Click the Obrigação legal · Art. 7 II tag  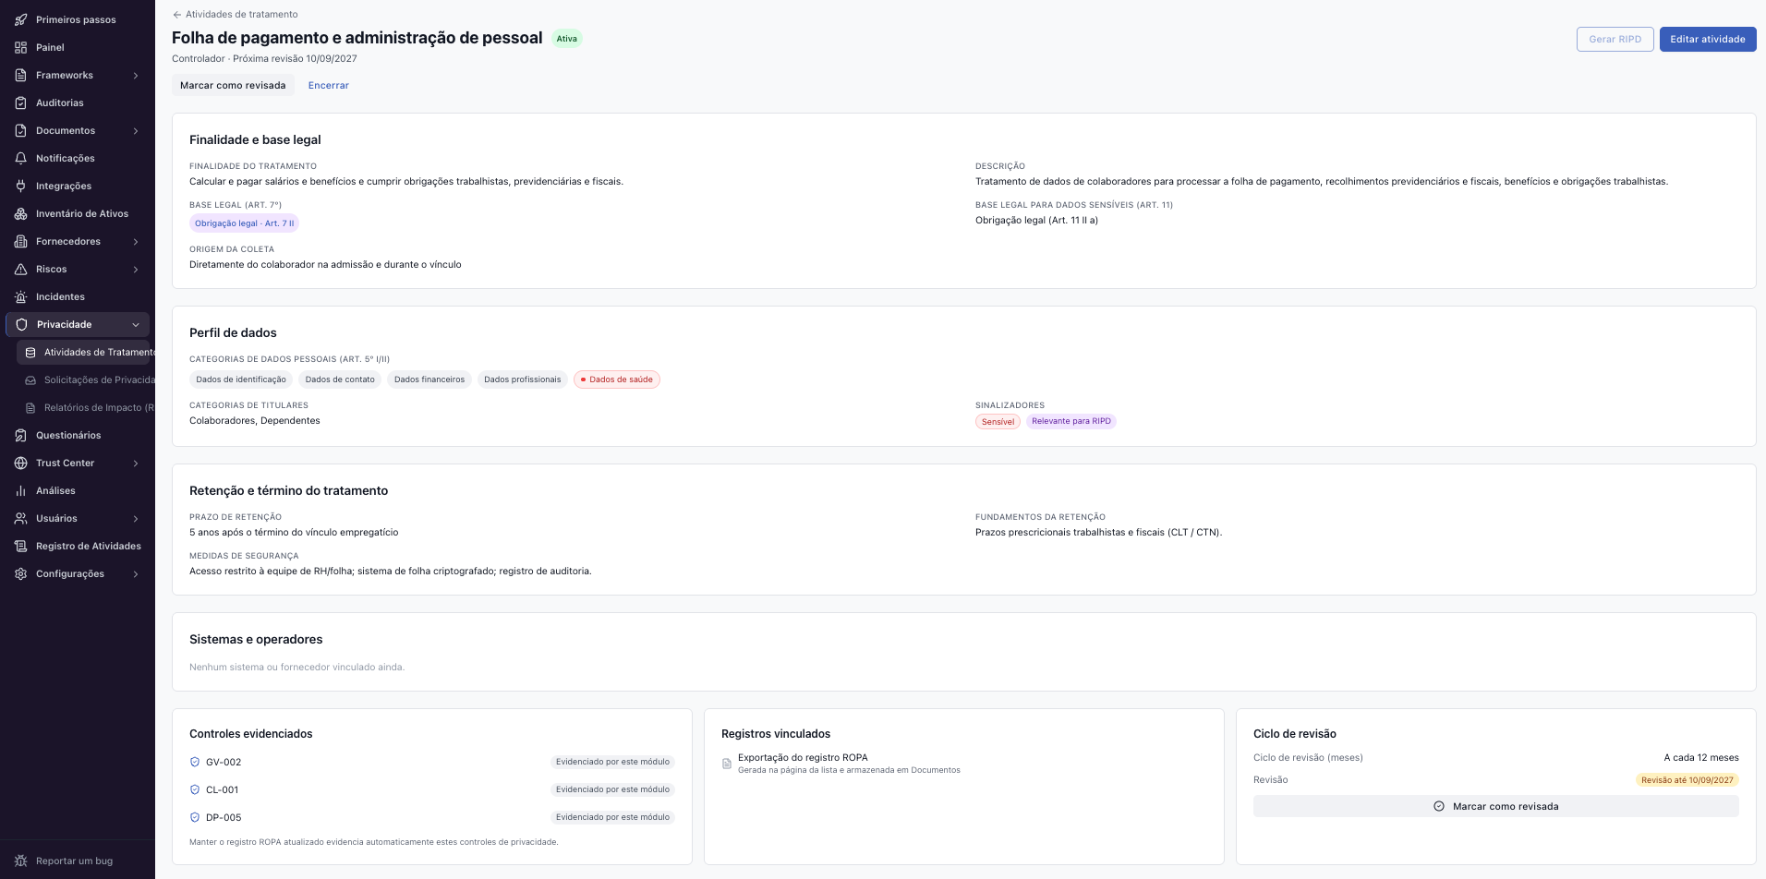tap(245, 223)
